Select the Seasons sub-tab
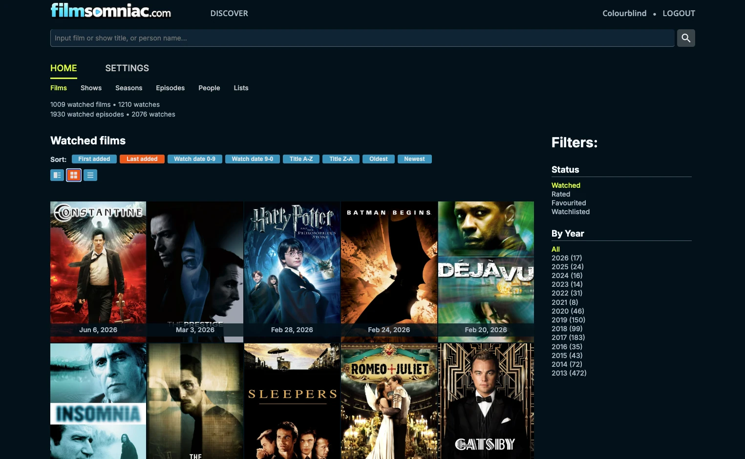745x459 pixels. pos(129,88)
